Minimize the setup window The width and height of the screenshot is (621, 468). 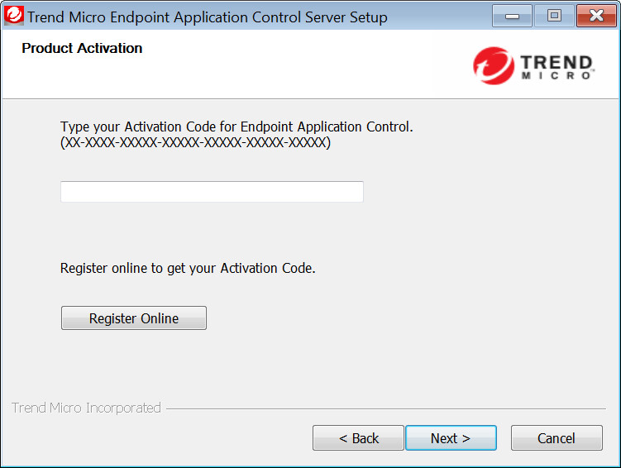(512, 16)
